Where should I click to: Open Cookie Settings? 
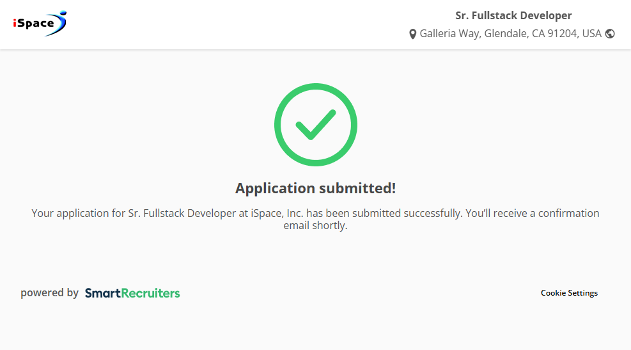[x=569, y=293]
